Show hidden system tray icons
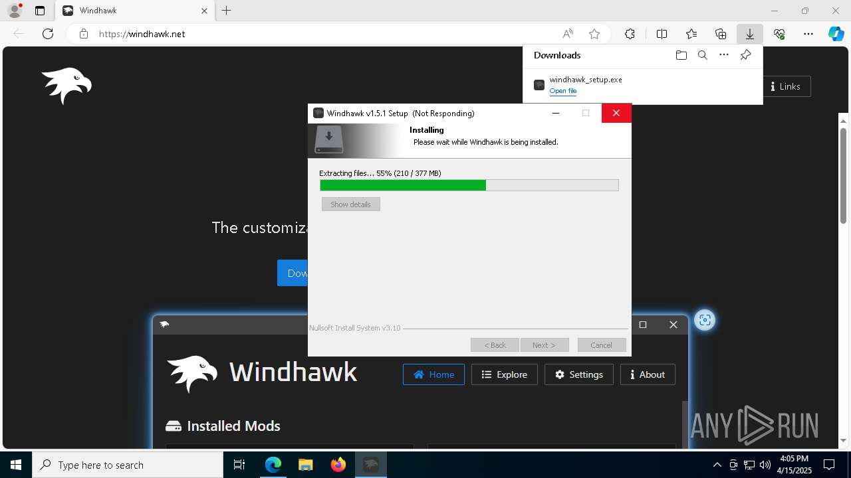Image resolution: width=851 pixels, height=478 pixels. tap(717, 465)
